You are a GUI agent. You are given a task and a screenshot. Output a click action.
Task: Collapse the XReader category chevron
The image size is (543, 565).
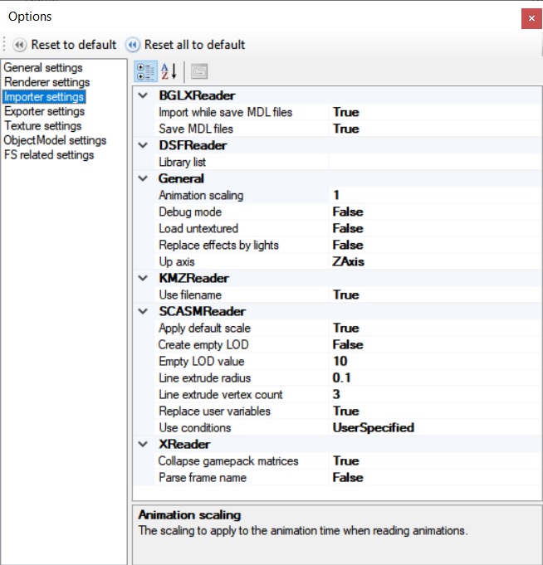click(x=143, y=444)
